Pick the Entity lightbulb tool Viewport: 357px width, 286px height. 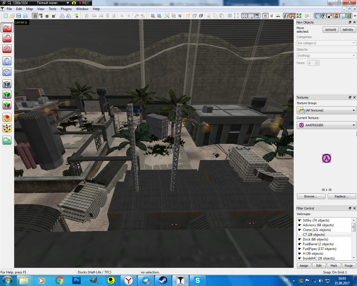click(7, 61)
